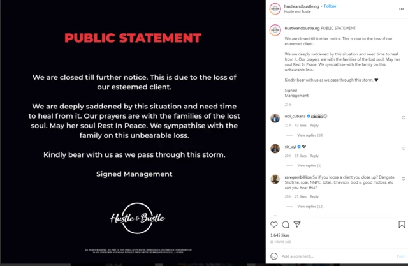
Task: Like obi_cubana's comment
Action: click(x=403, y=118)
